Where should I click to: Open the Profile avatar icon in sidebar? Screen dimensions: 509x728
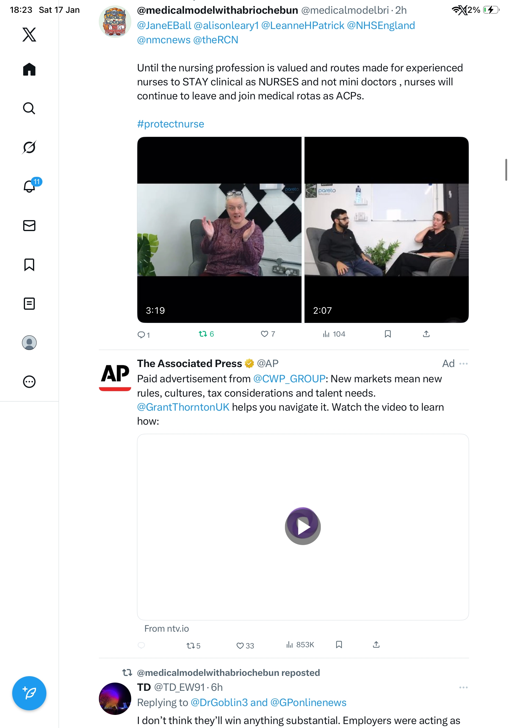(x=29, y=342)
